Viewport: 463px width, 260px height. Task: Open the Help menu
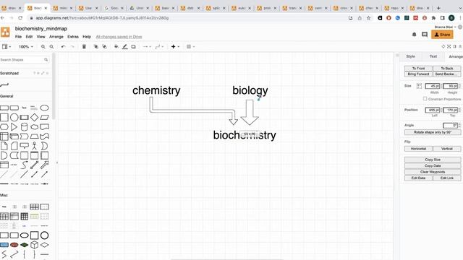pyautogui.click(x=87, y=37)
